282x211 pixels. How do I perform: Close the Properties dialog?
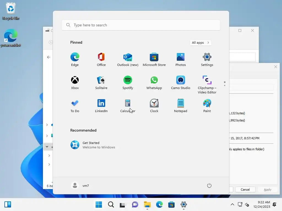tap(275, 67)
